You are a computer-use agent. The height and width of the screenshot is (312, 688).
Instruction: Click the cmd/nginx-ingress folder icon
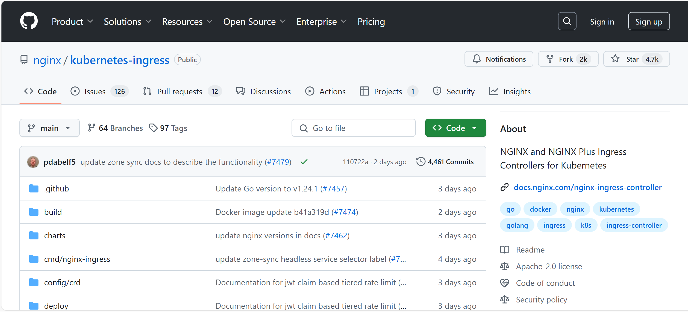(34, 259)
